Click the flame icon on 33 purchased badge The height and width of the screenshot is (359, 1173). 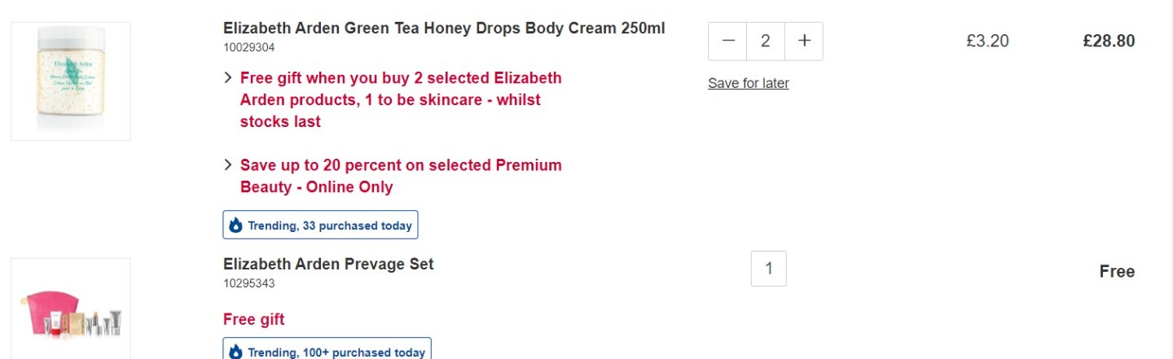pyautogui.click(x=236, y=225)
